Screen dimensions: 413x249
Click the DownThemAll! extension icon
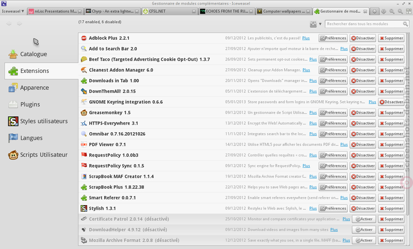point(84,91)
